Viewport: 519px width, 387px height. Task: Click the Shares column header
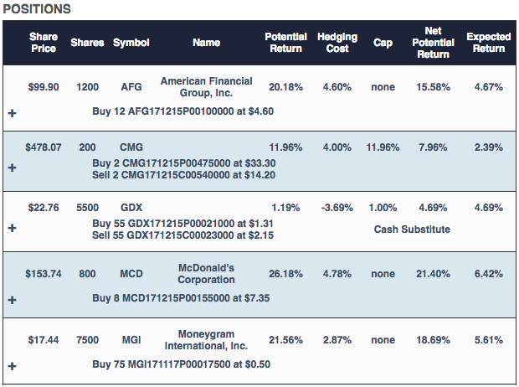tap(87, 43)
